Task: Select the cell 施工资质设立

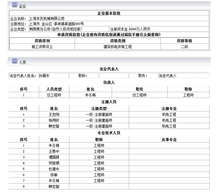Action: tap(42, 47)
